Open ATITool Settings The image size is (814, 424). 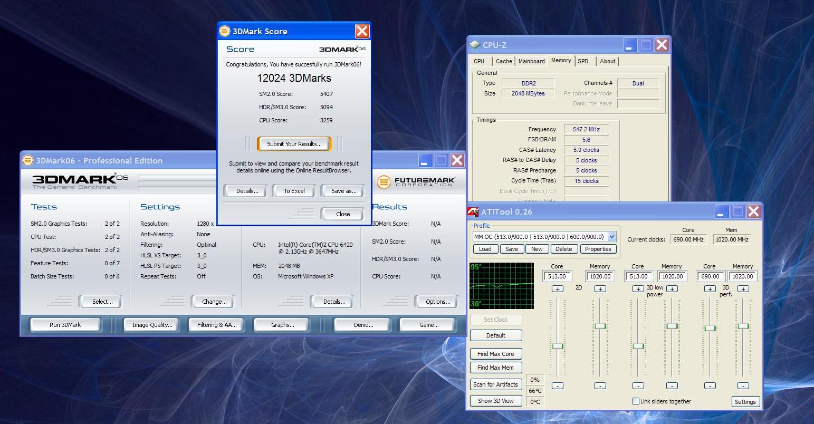coord(745,402)
